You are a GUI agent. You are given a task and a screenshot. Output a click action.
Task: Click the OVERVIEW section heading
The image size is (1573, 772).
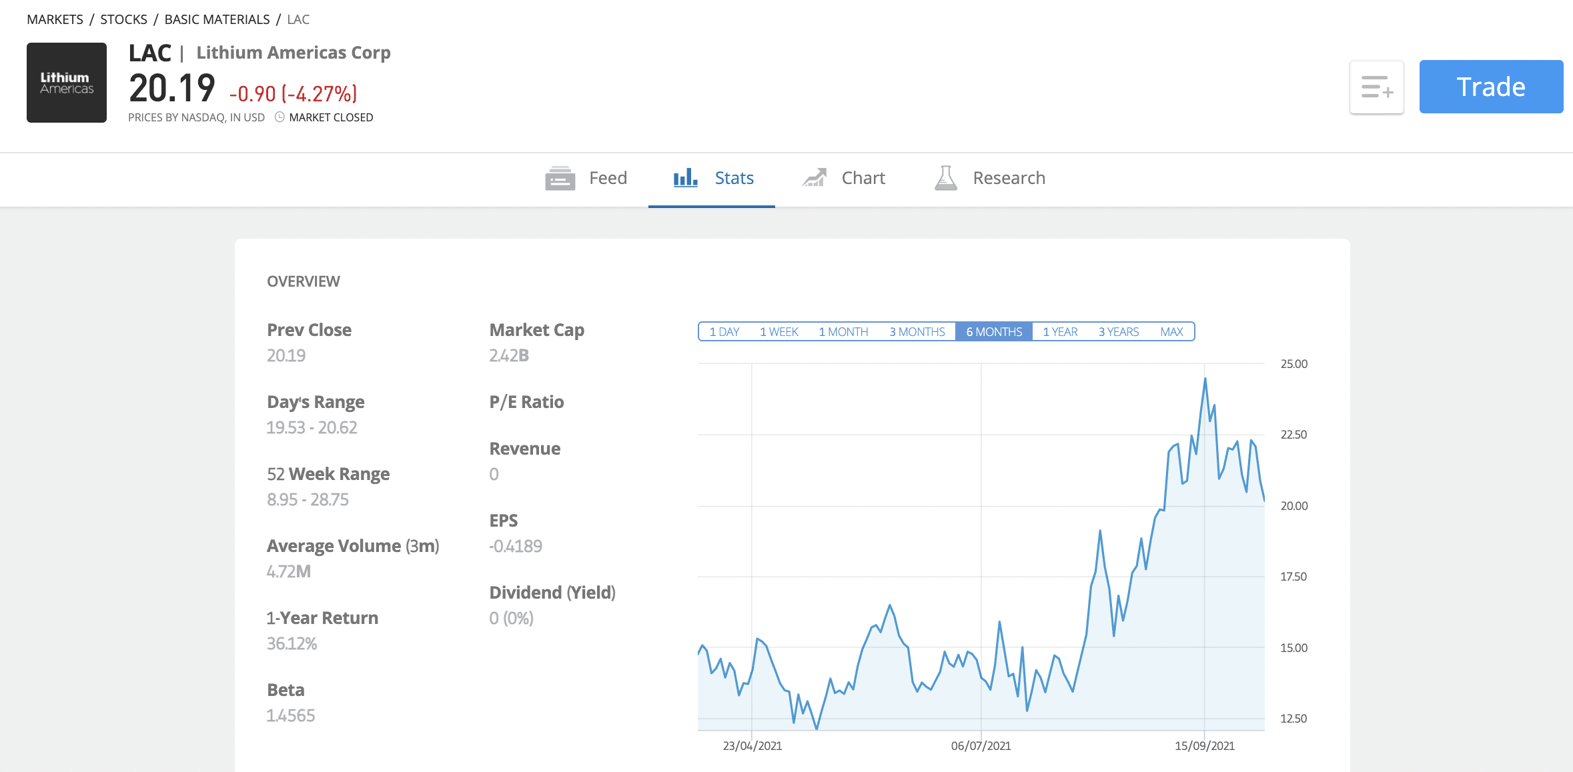[x=304, y=281]
